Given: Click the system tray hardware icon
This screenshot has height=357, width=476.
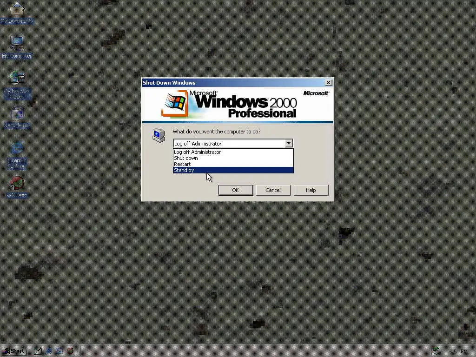Looking at the screenshot, I should tap(436, 351).
